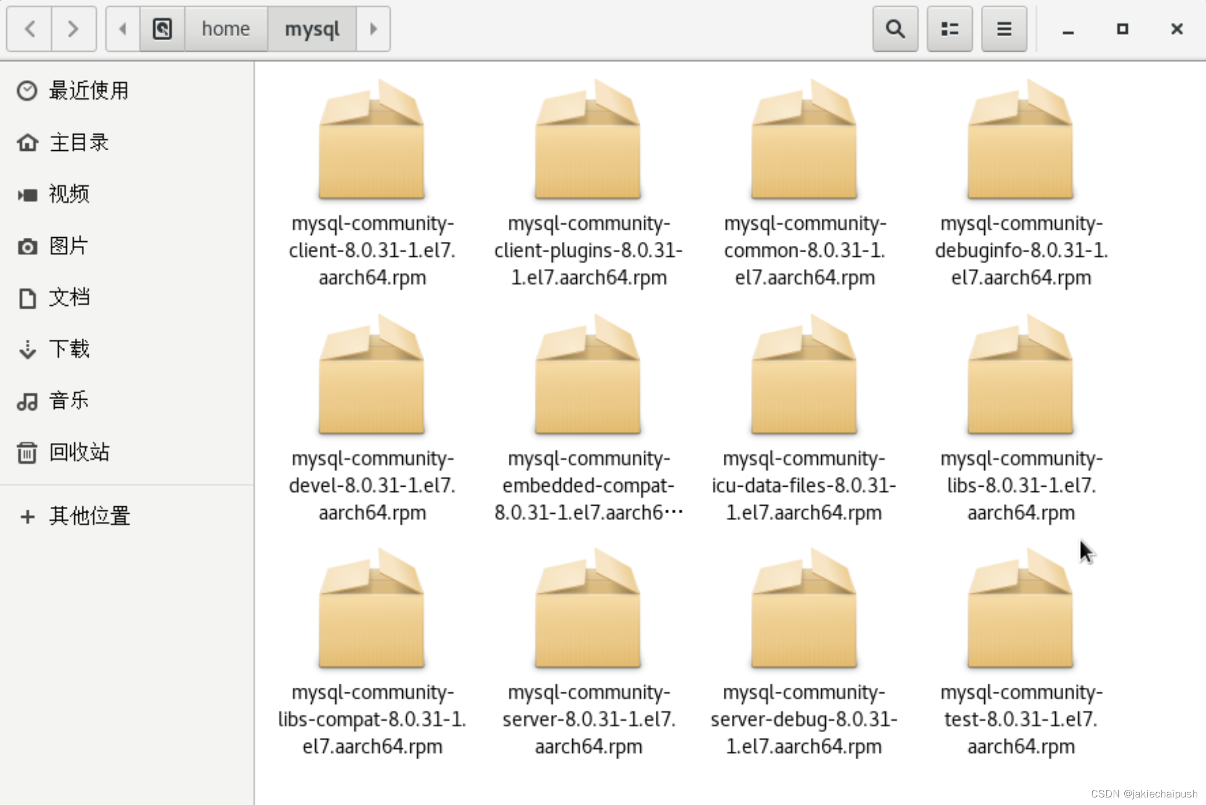Select the mysql path segment

click(x=312, y=29)
